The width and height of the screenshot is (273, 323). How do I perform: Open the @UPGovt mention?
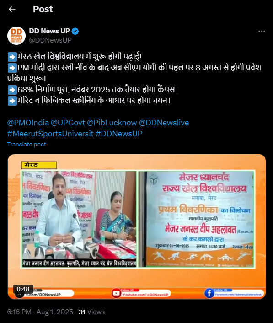(x=68, y=123)
